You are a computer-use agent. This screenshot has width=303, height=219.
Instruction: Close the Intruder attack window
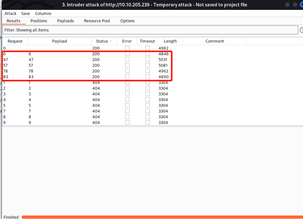tap(301, 4)
